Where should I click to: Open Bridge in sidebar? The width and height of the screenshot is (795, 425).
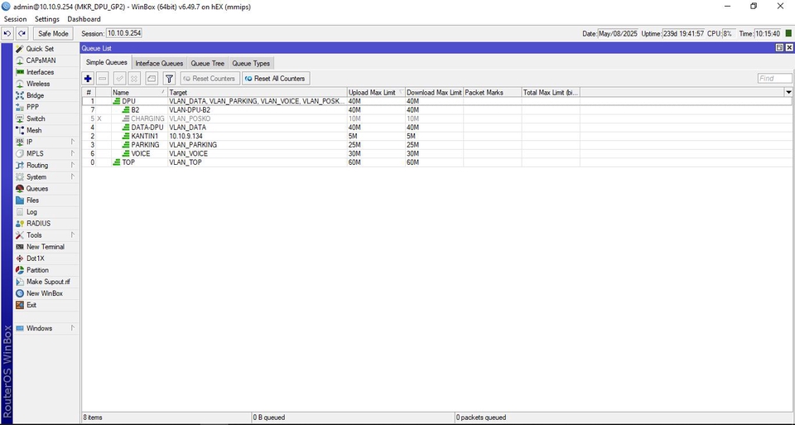[46, 95]
